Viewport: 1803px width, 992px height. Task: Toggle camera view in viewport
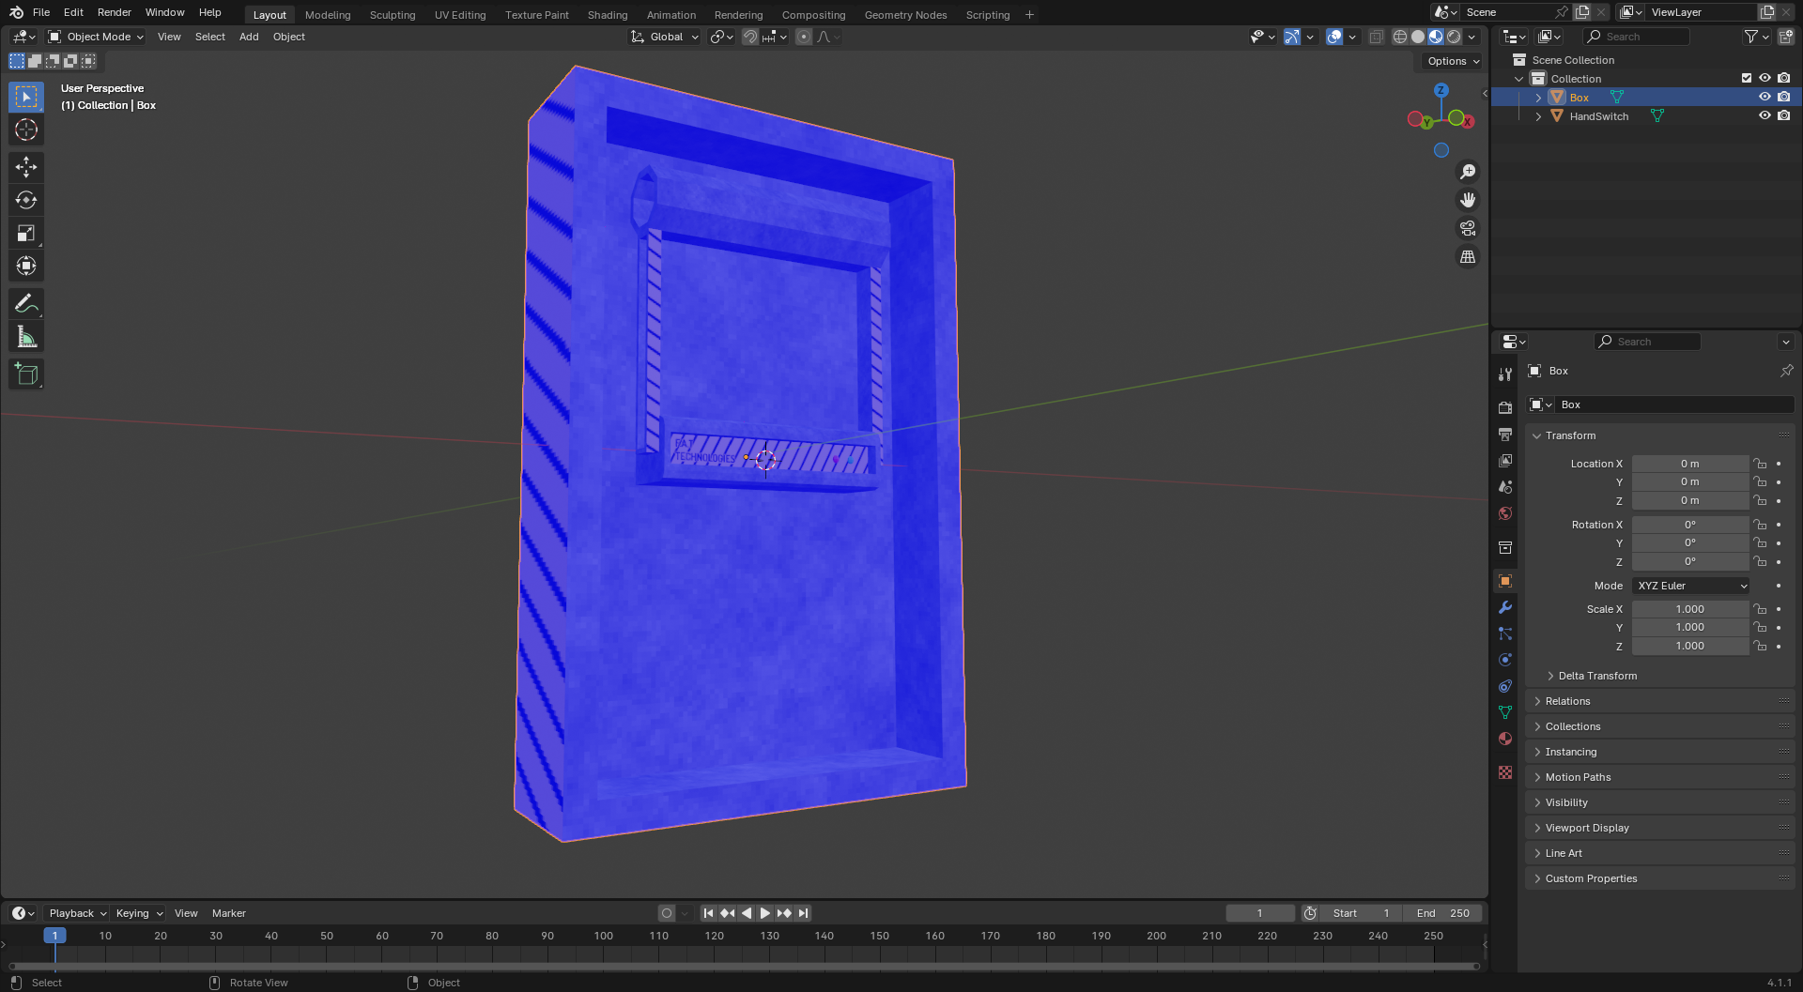click(x=1467, y=229)
